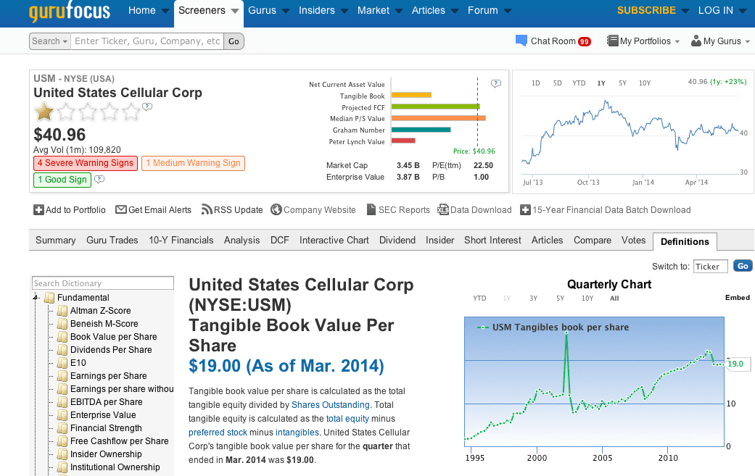This screenshot has height=476, width=755.
Task: Click the Company Website globe icon
Action: point(276,209)
